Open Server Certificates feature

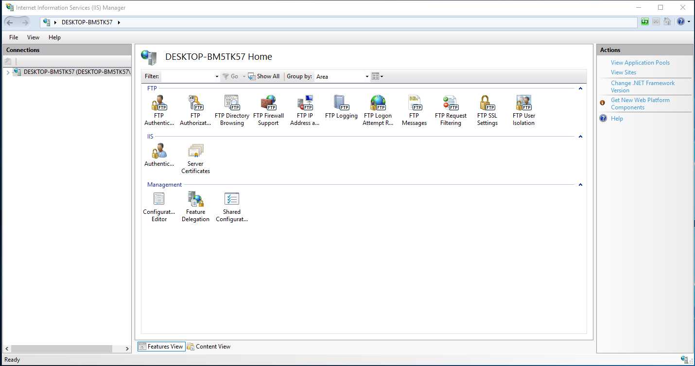point(195,158)
